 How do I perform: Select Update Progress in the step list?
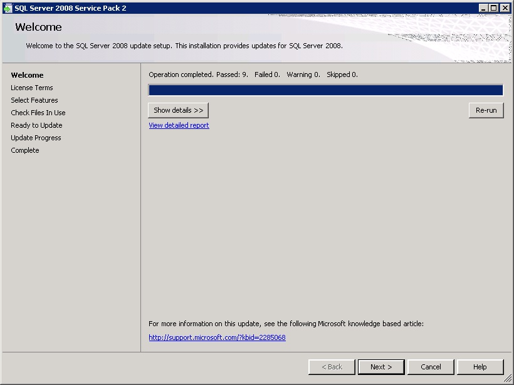tap(36, 138)
